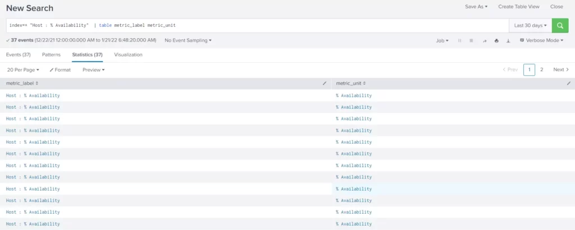Edit the metric_unit column with the pencil icon

[569, 84]
